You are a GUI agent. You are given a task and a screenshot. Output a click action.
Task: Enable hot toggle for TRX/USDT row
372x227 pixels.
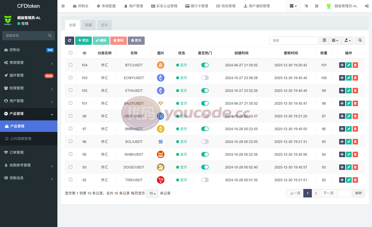[205, 180]
